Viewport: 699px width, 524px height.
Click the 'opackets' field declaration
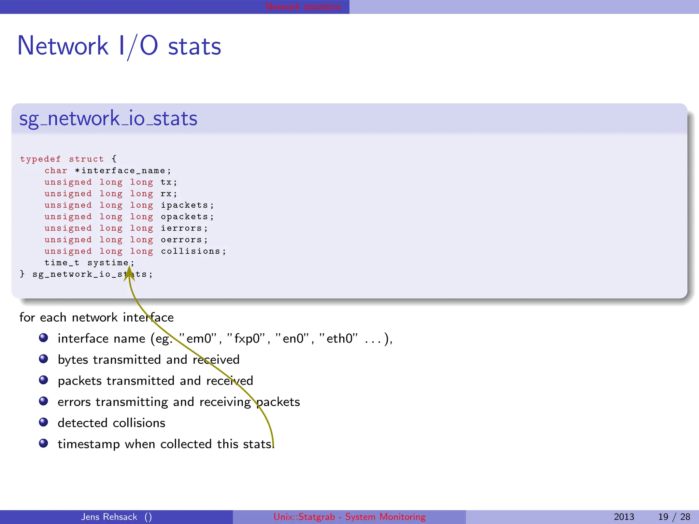pos(129,217)
